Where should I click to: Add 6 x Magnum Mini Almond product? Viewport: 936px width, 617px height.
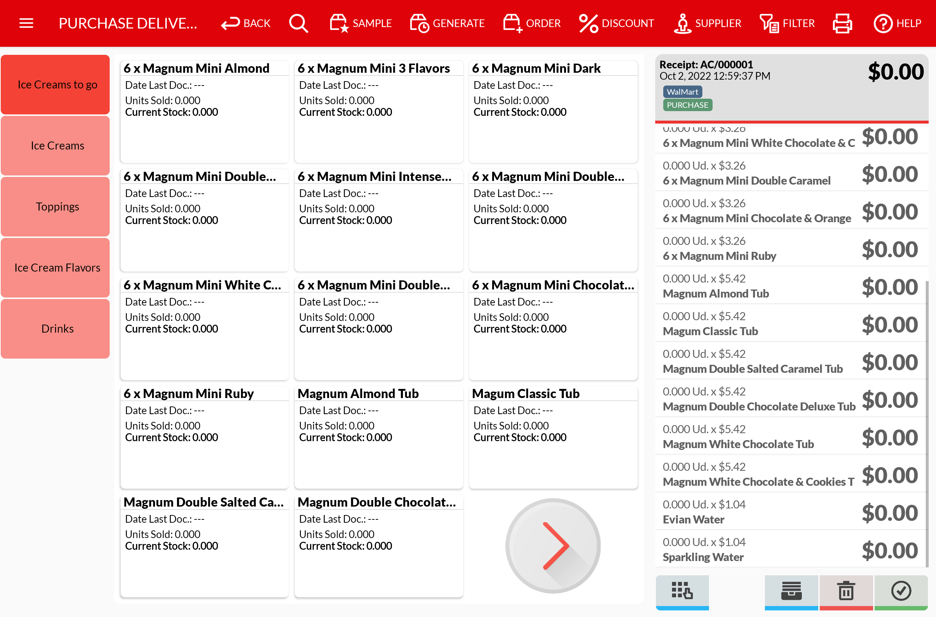tap(204, 111)
